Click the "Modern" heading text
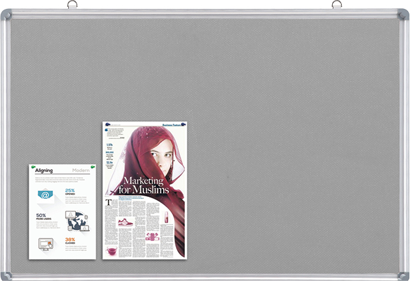This screenshot has width=410, height=281. [80, 171]
